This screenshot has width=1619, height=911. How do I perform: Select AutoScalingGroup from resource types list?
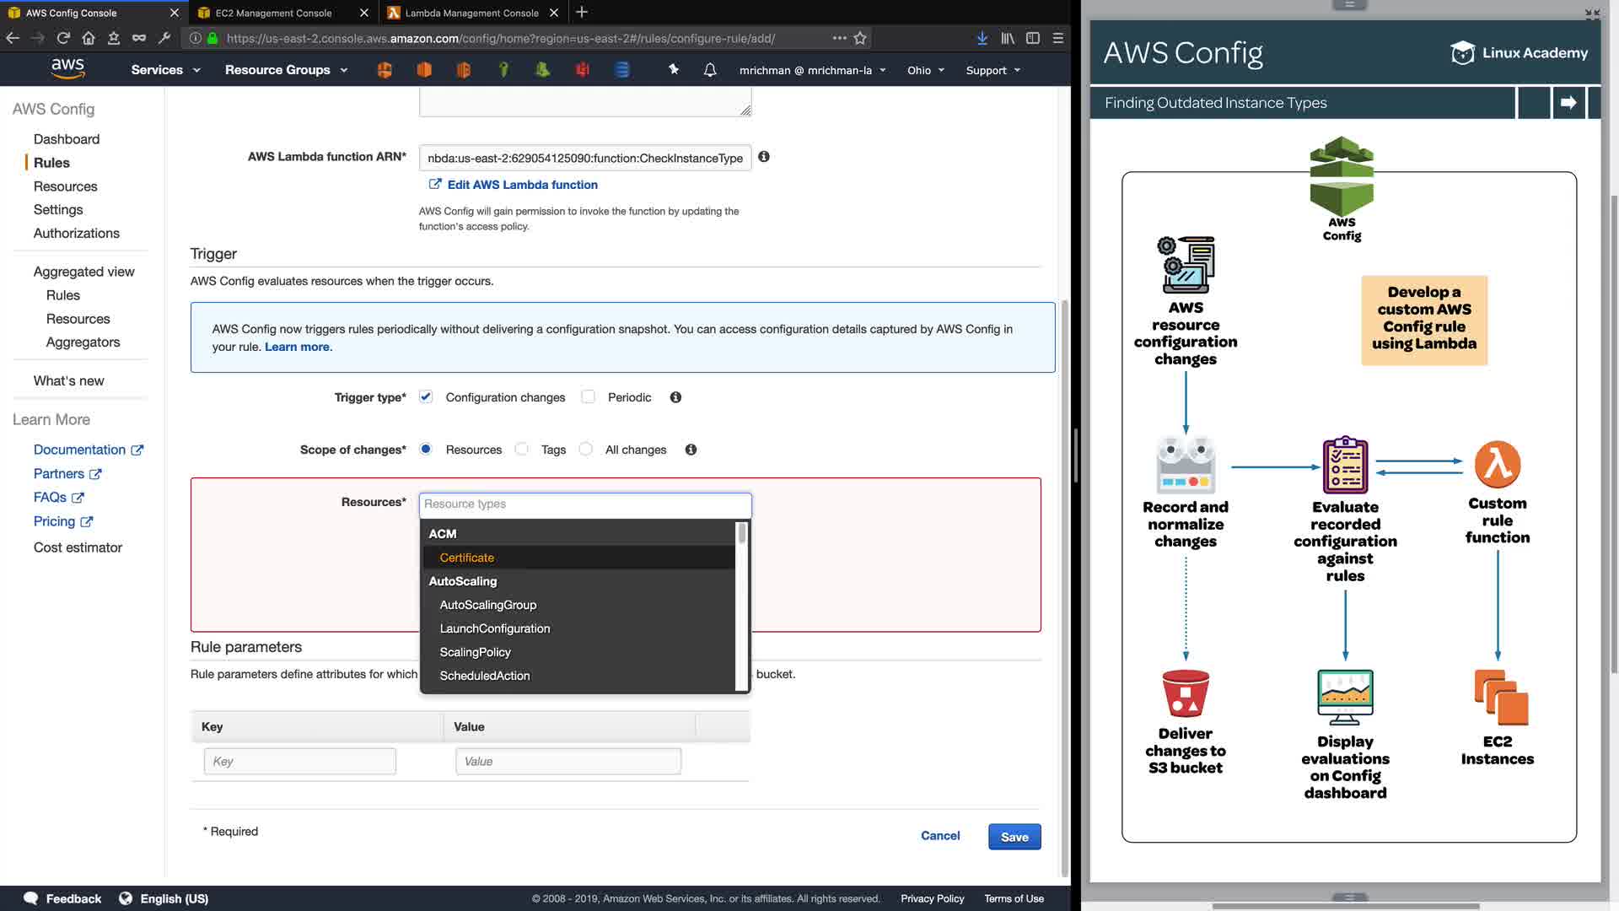pyautogui.click(x=488, y=605)
